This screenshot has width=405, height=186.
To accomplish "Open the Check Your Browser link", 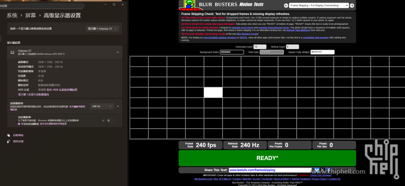I will [x=321, y=175].
